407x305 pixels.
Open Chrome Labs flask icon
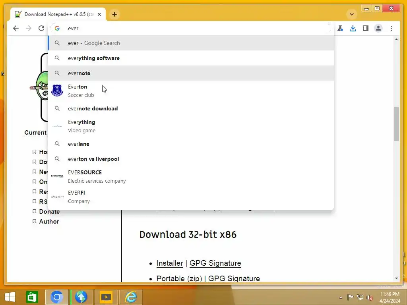[340, 28]
